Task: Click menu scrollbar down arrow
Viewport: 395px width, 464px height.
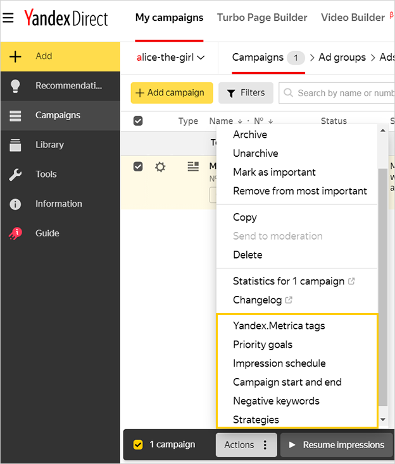Action: pos(383,420)
